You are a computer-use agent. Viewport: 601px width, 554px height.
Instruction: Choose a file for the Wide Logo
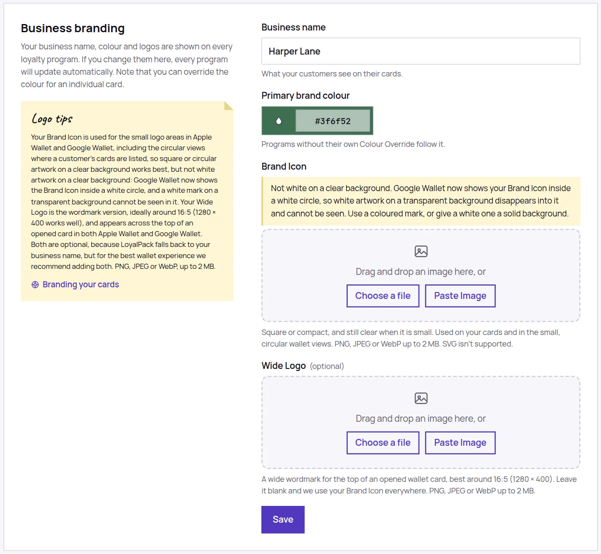383,443
